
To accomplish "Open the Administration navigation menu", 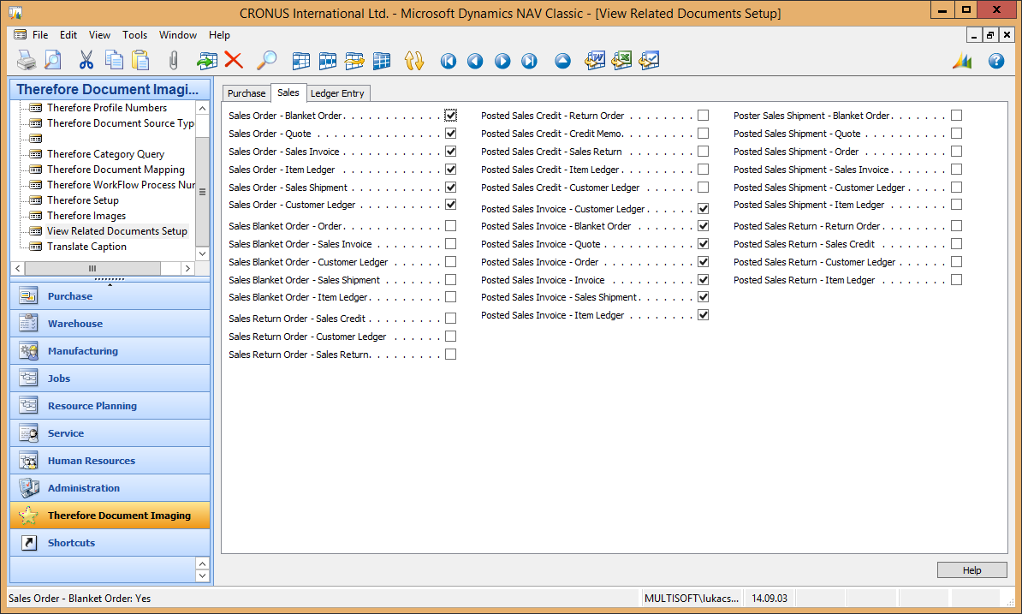I will 110,487.
